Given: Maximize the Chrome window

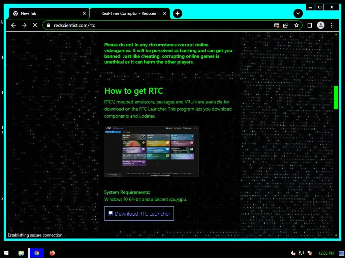Looking at the screenshot, I should pos(320,7).
